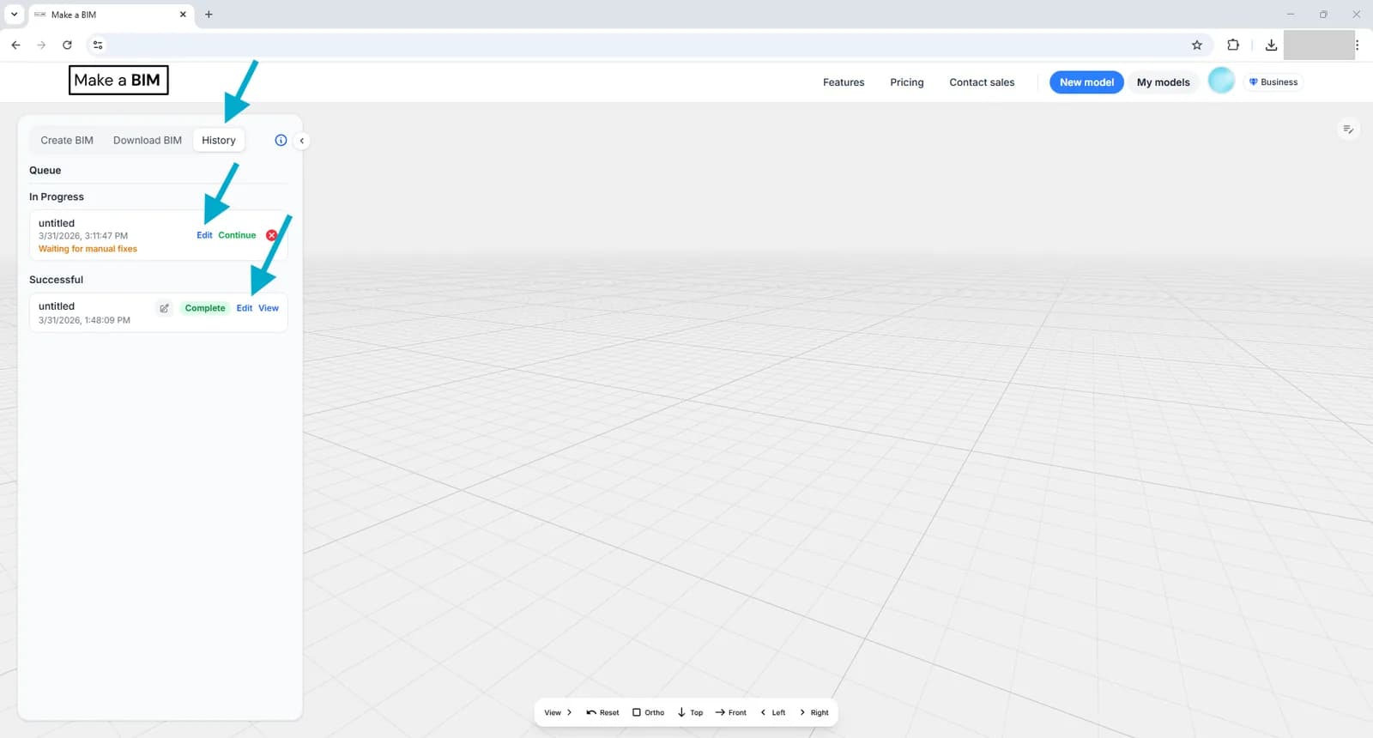View the completed untitled model
The width and height of the screenshot is (1373, 738).
pyautogui.click(x=269, y=308)
